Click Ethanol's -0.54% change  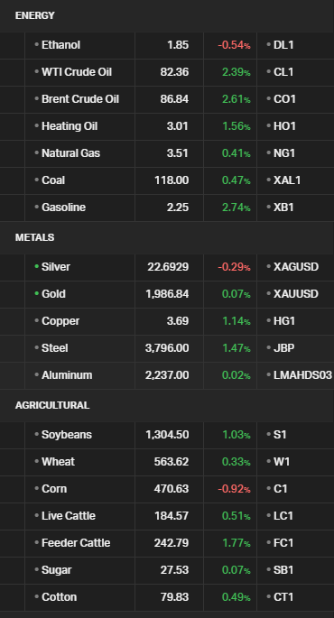click(x=234, y=45)
